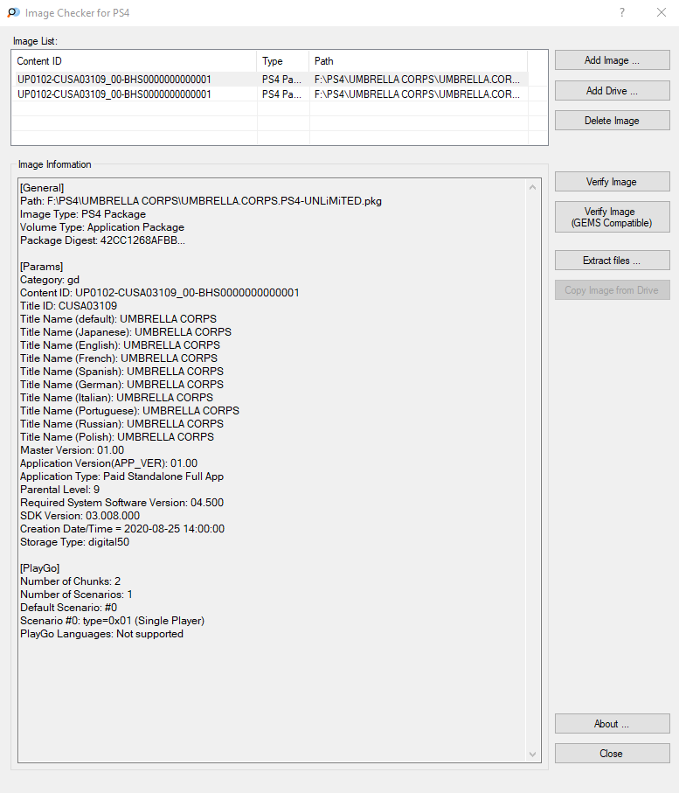Click the second row's F:\PS4 path cell
Viewport: 679px width, 793px height.
point(417,94)
